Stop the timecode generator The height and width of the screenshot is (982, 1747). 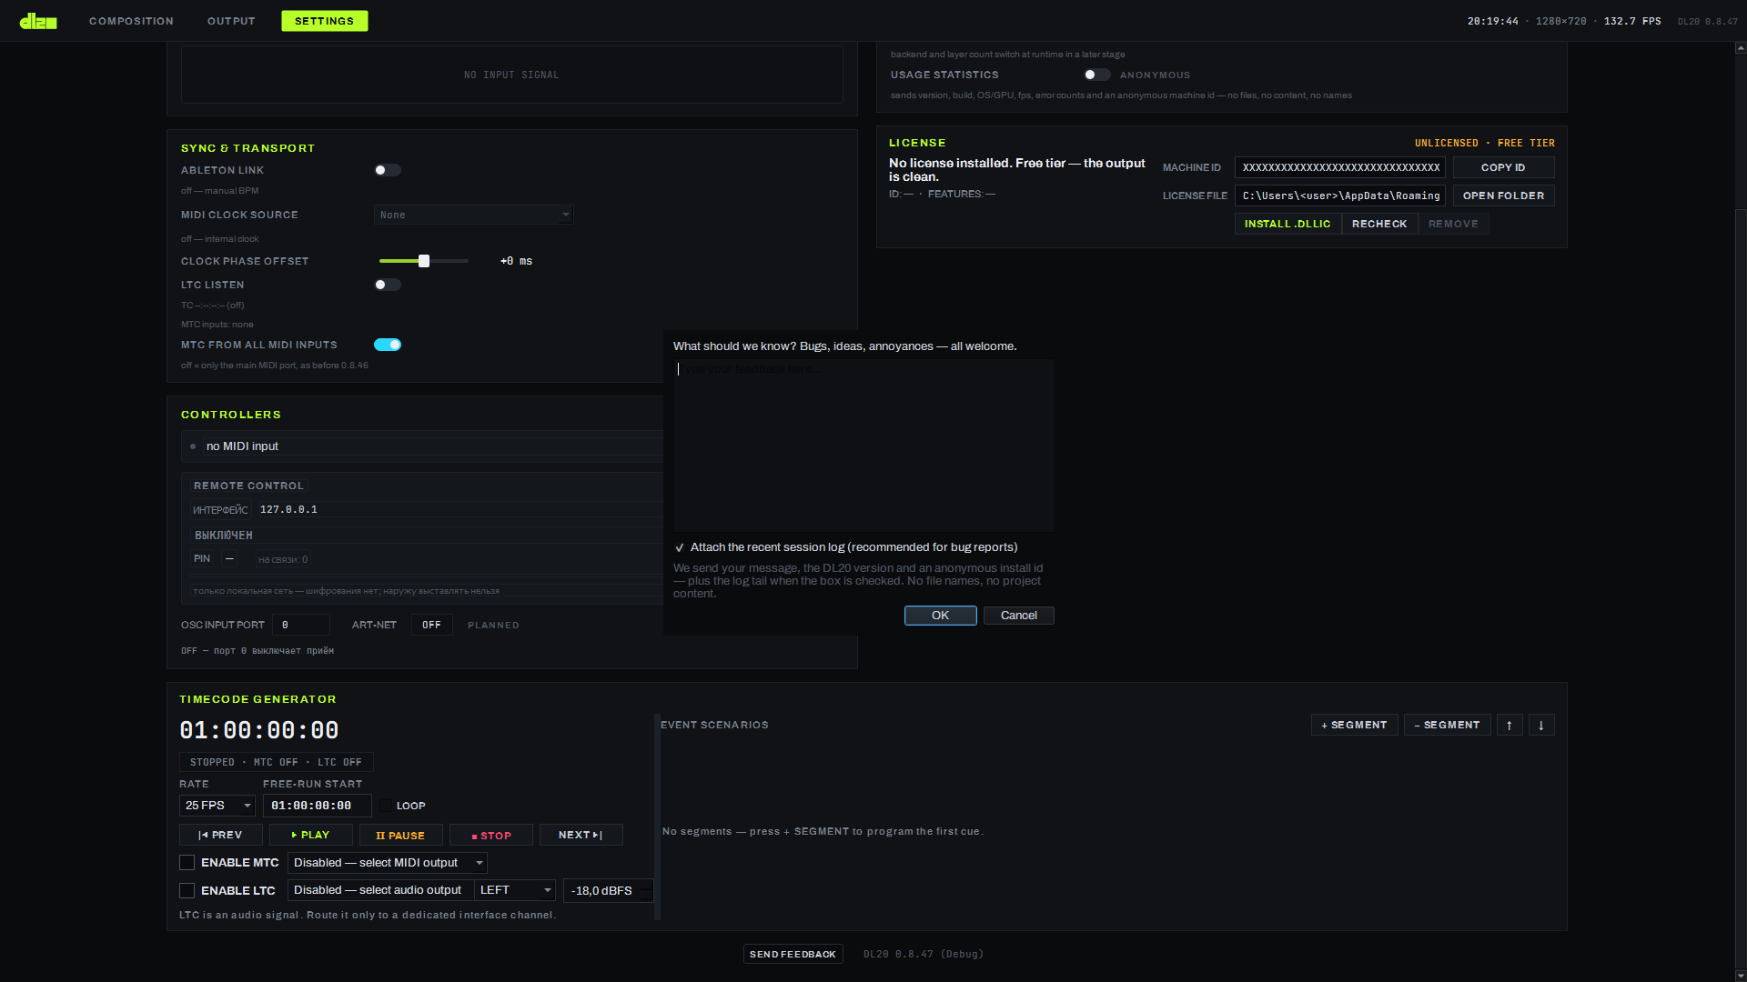point(491,835)
